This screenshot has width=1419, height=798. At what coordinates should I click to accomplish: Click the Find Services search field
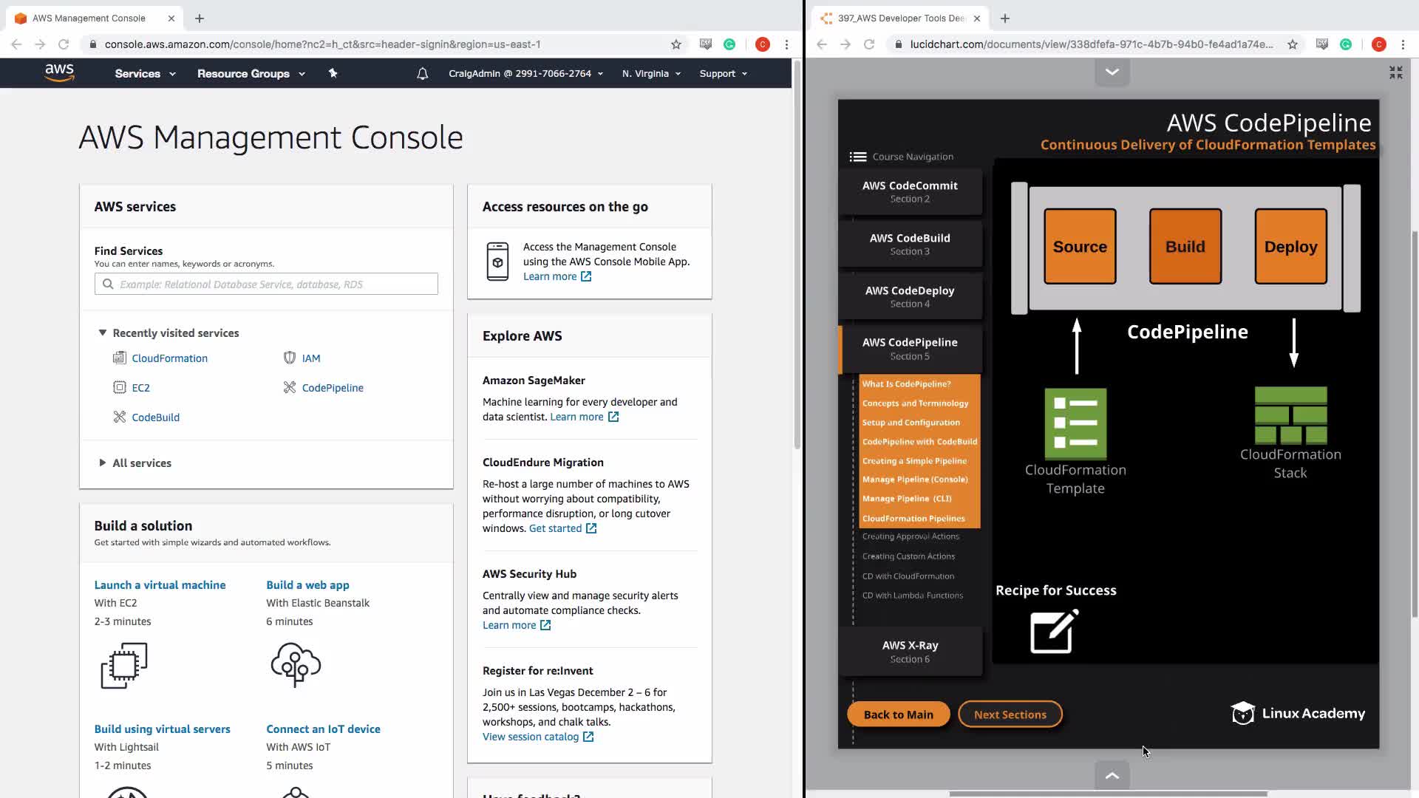(x=266, y=284)
